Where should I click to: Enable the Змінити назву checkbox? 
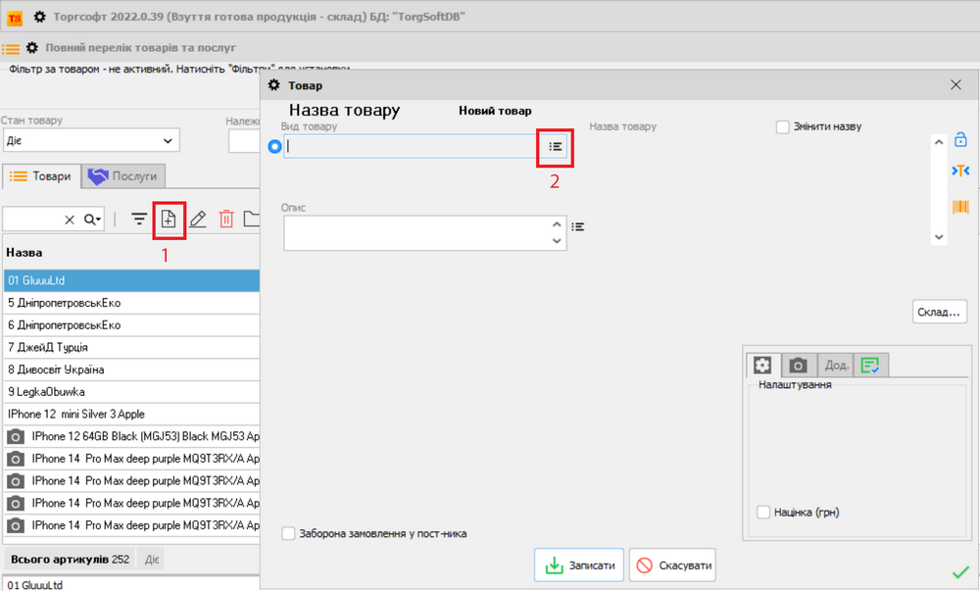click(x=783, y=126)
